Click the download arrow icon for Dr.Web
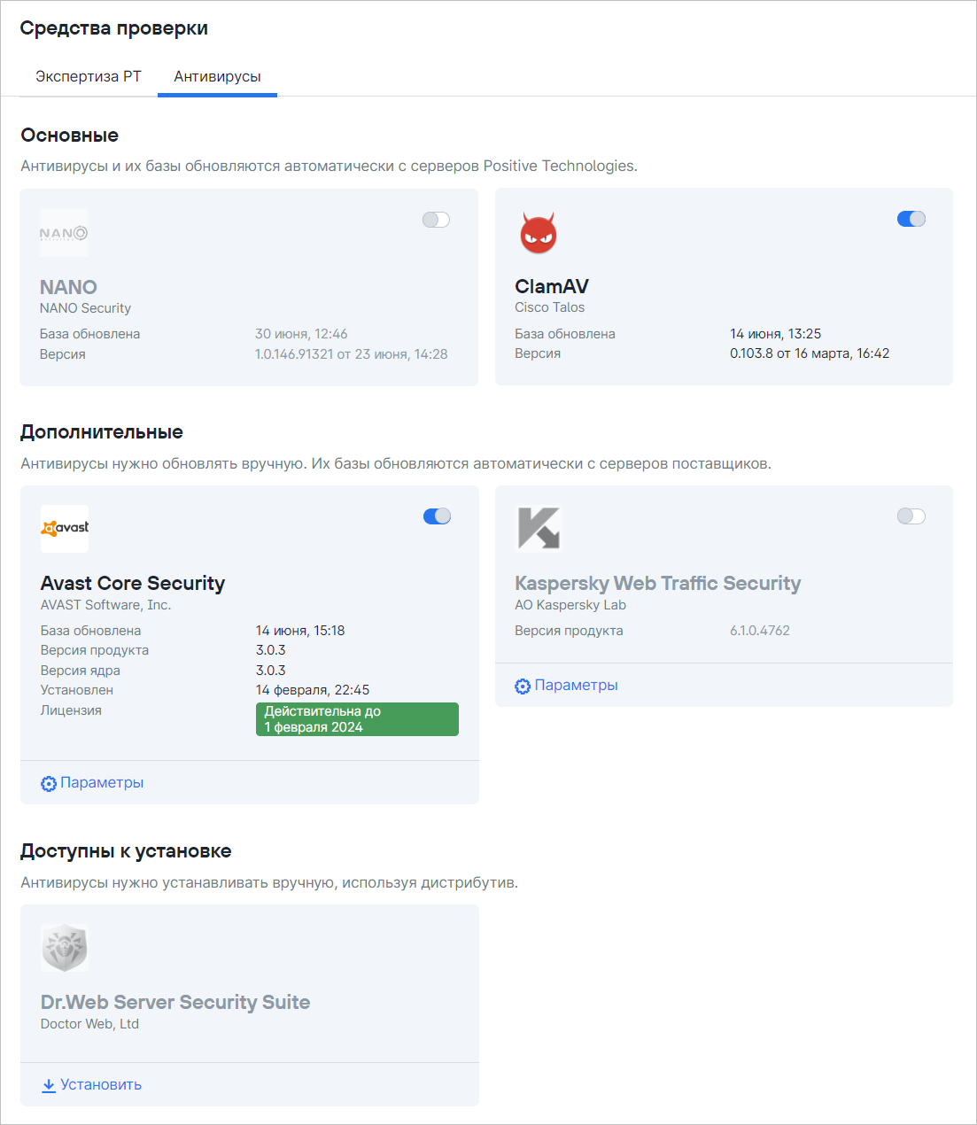The image size is (977, 1125). click(x=49, y=1085)
